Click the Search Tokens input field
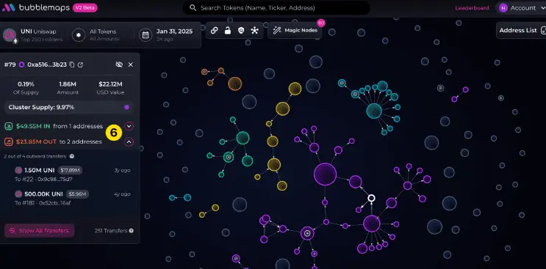 (x=276, y=7)
